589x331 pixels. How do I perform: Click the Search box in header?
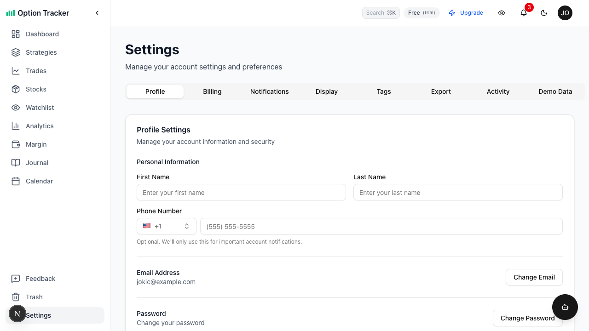click(381, 13)
